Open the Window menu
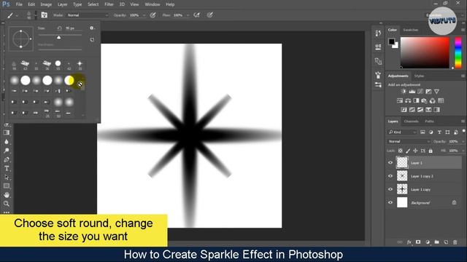This screenshot has width=467, height=262. (x=153, y=4)
